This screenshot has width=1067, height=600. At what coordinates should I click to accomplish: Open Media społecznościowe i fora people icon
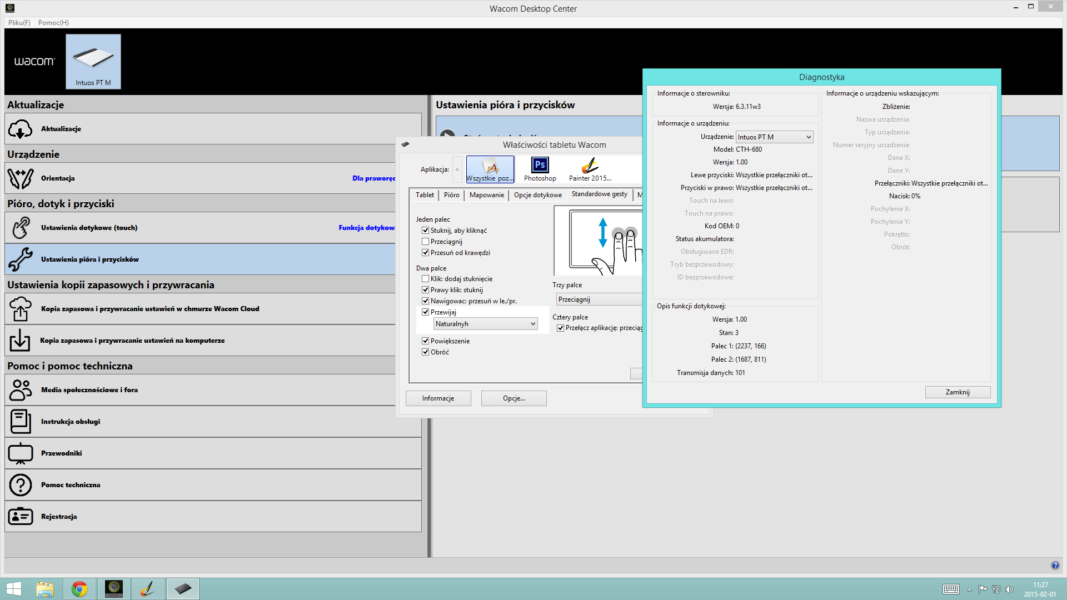click(x=21, y=390)
